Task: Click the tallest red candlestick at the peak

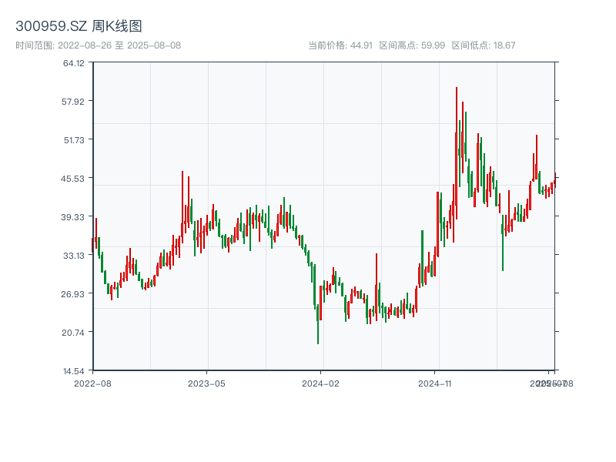Action: click(456, 154)
